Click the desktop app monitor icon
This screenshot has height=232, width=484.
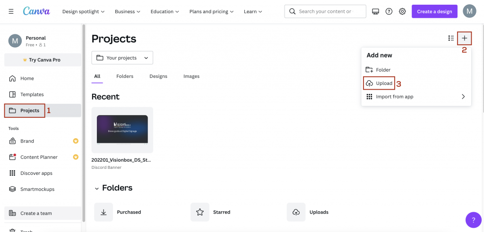click(x=375, y=11)
